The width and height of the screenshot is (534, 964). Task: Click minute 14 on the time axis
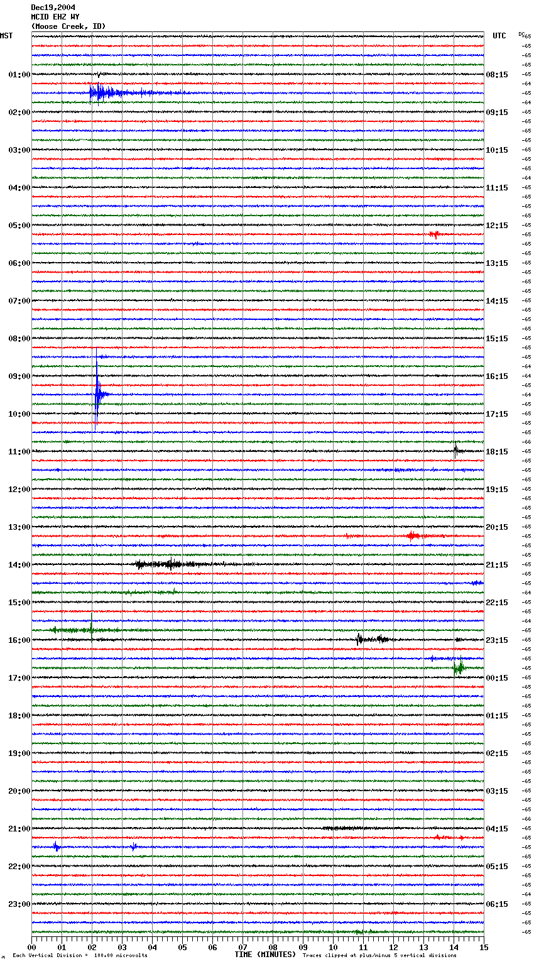point(454,947)
